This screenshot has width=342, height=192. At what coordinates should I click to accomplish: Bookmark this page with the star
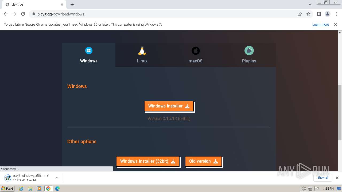[308, 14]
